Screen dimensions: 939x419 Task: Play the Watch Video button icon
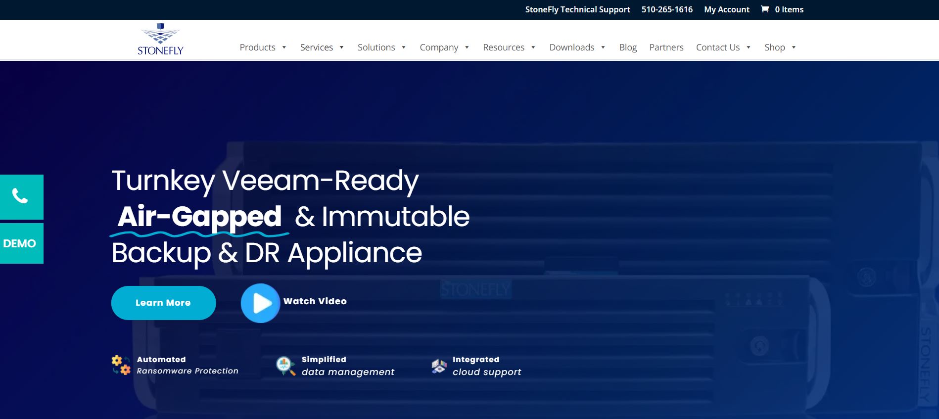pyautogui.click(x=261, y=303)
